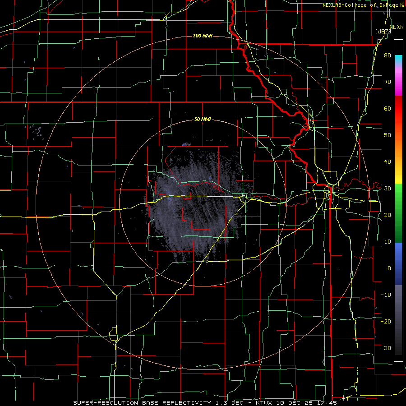Click the -20 value on the dBZ scale

pyautogui.click(x=386, y=321)
